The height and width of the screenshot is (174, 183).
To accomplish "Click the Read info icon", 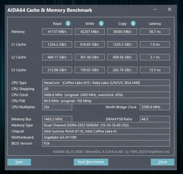I will pyautogui.click(x=68, y=23).
